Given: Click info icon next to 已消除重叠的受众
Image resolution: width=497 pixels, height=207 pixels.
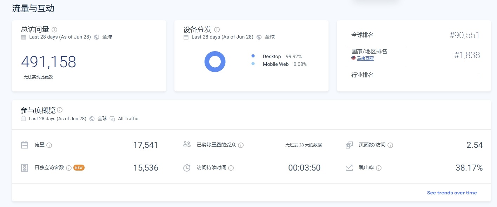Looking at the screenshot, I should [x=241, y=145].
